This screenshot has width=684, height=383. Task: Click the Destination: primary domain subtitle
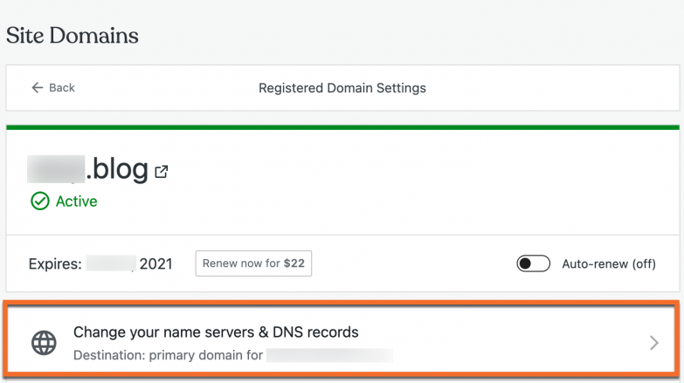point(168,355)
